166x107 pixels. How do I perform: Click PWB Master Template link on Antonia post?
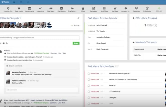42,53
